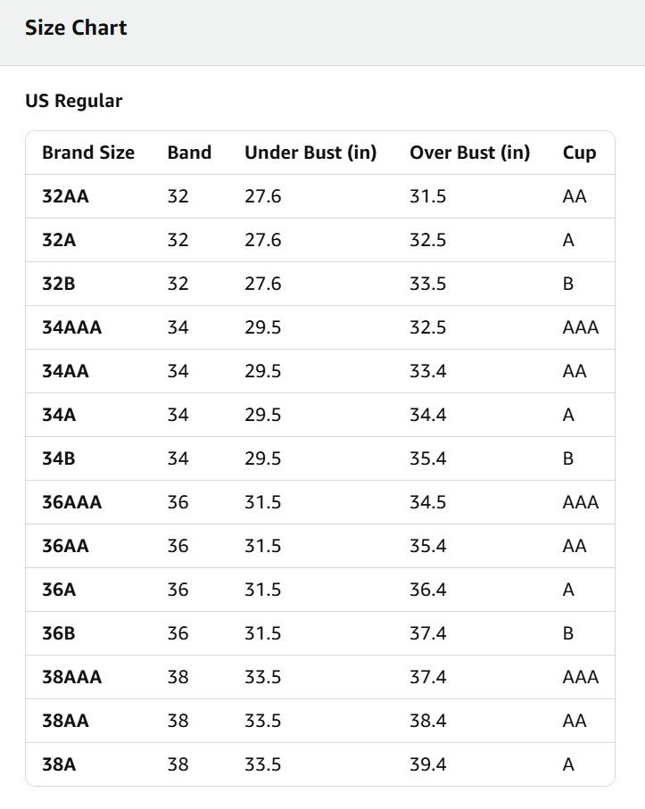Select the Over Bust (in) column header
645x809 pixels.
click(x=469, y=153)
